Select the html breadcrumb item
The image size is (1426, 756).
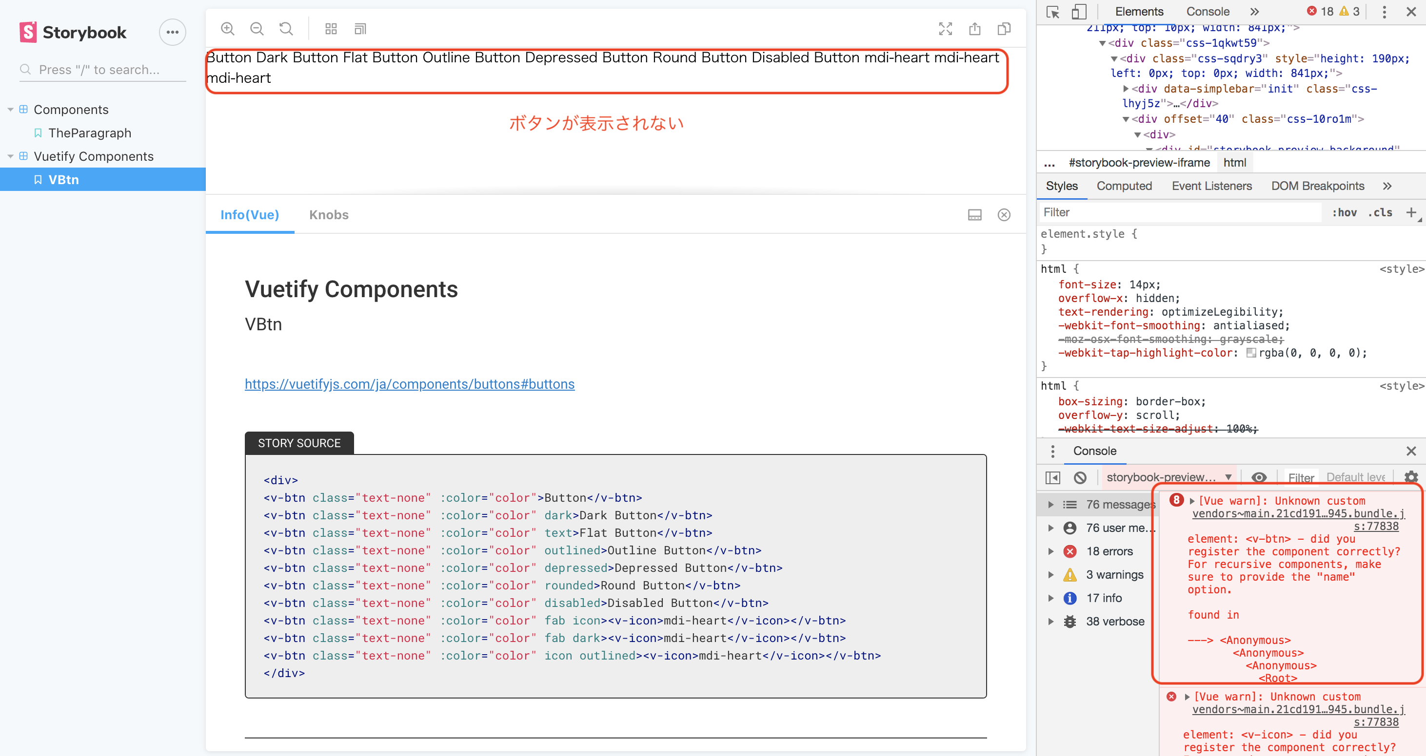click(x=1234, y=163)
